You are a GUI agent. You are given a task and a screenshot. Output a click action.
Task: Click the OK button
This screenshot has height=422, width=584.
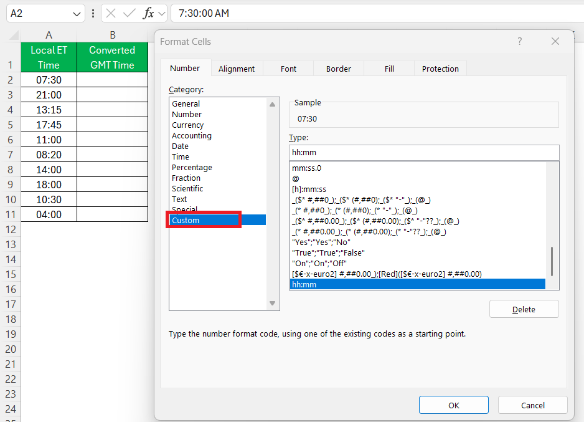tap(454, 405)
